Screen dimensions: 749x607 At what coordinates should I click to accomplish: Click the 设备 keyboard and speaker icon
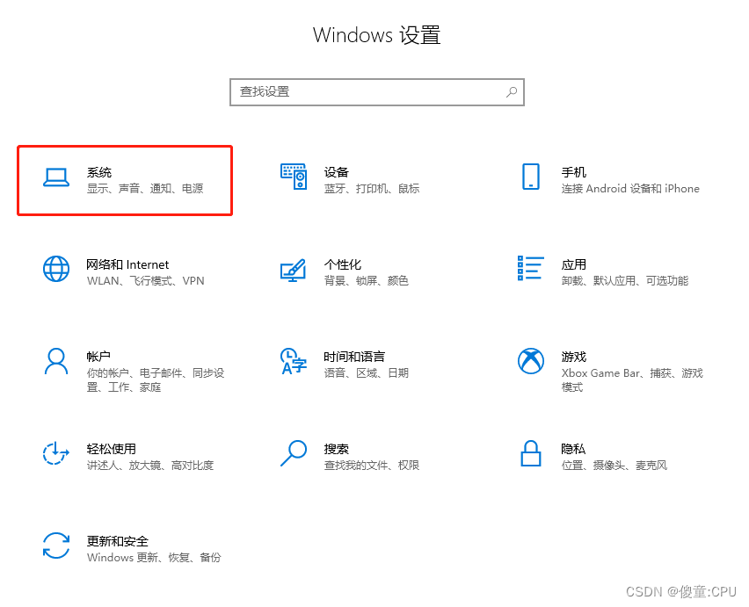(294, 177)
